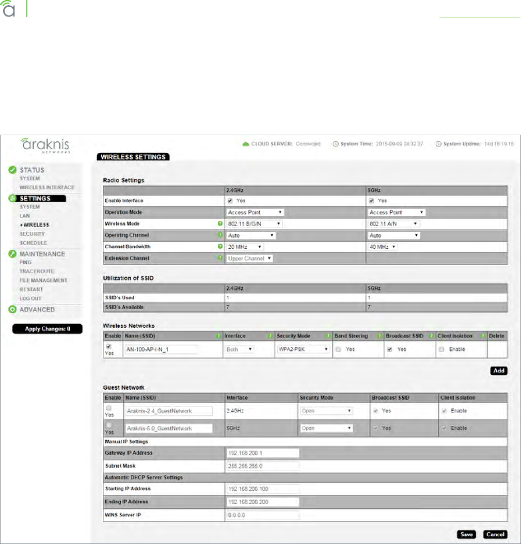Toggle Broadcast SSID for 2.4GHz guest network
This screenshot has height=544, width=521.
click(375, 411)
